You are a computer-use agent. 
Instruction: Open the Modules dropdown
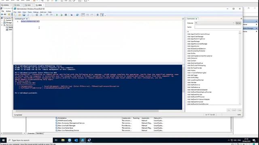(215, 23)
